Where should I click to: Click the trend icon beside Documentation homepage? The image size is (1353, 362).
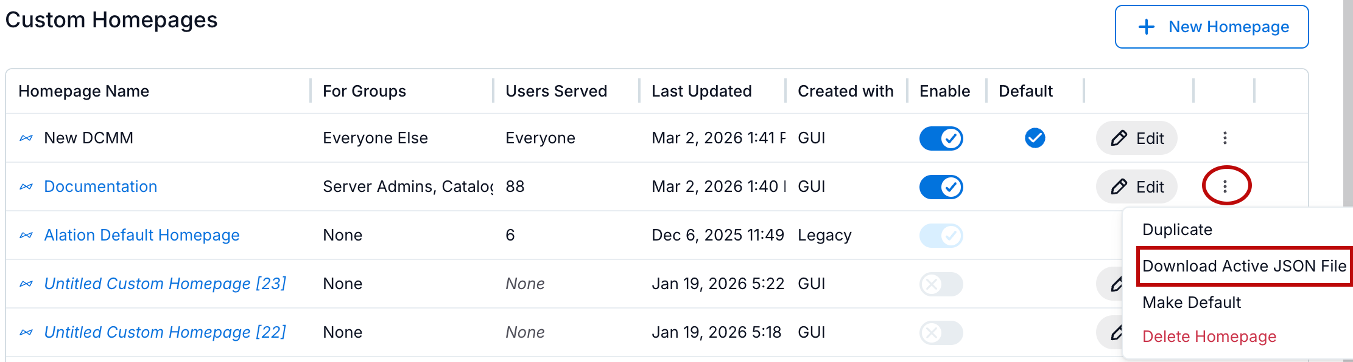(x=26, y=186)
